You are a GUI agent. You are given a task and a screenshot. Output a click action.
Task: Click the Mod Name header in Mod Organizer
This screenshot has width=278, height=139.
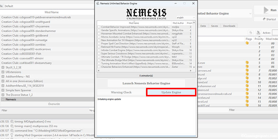click(52, 12)
